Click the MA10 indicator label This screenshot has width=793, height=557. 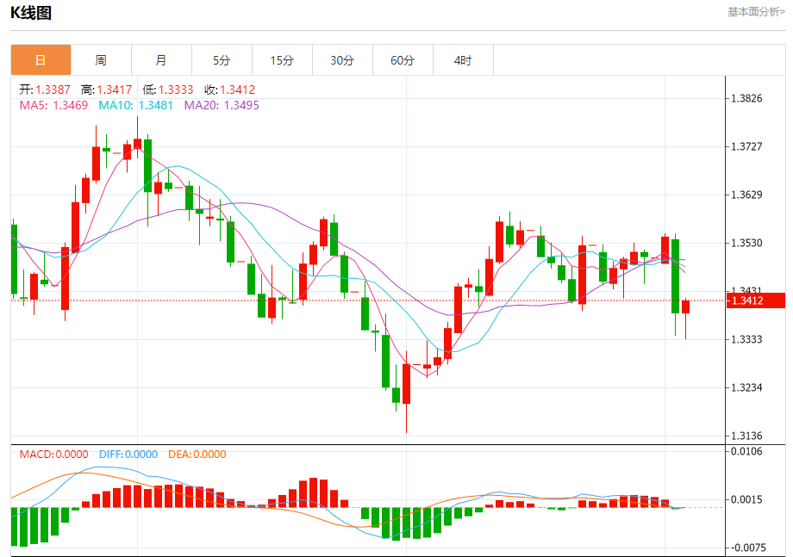click(135, 105)
